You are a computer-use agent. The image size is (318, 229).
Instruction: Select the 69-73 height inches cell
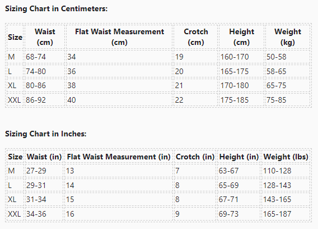pyautogui.click(x=238, y=214)
